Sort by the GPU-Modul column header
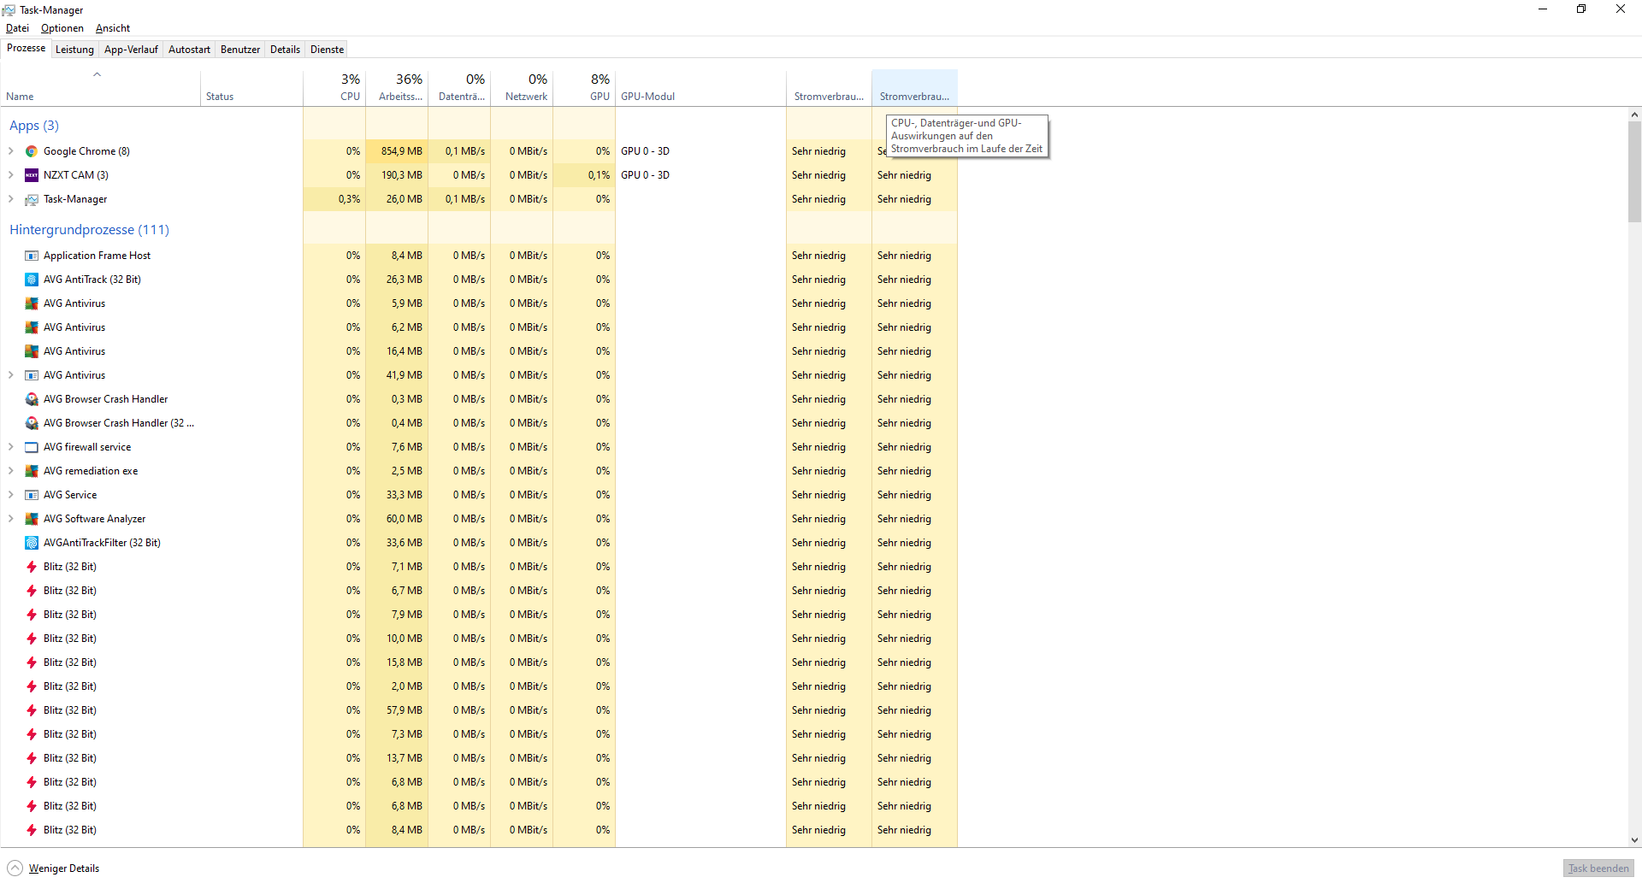The image size is (1642, 889). coord(701,88)
